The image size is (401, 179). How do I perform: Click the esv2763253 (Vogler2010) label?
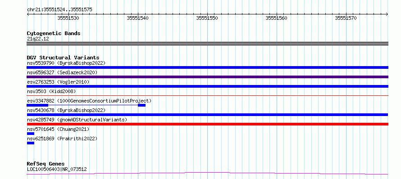coord(58,82)
